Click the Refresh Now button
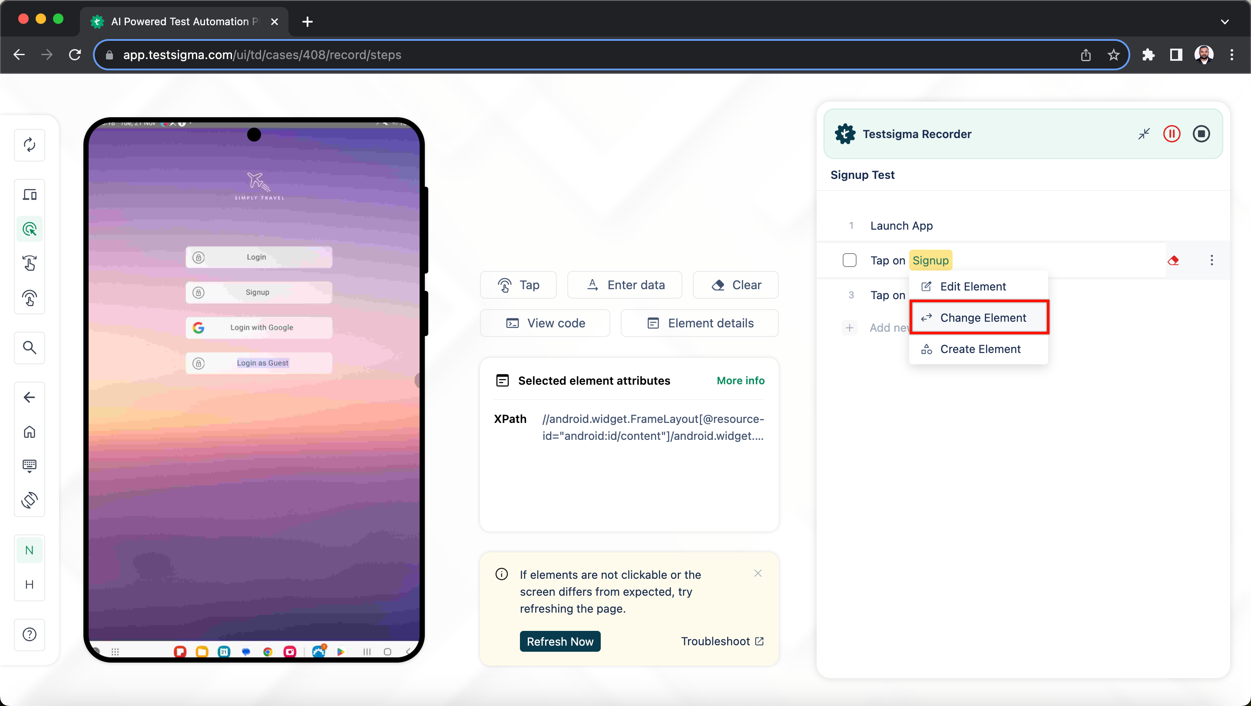This screenshot has width=1251, height=706. (560, 642)
